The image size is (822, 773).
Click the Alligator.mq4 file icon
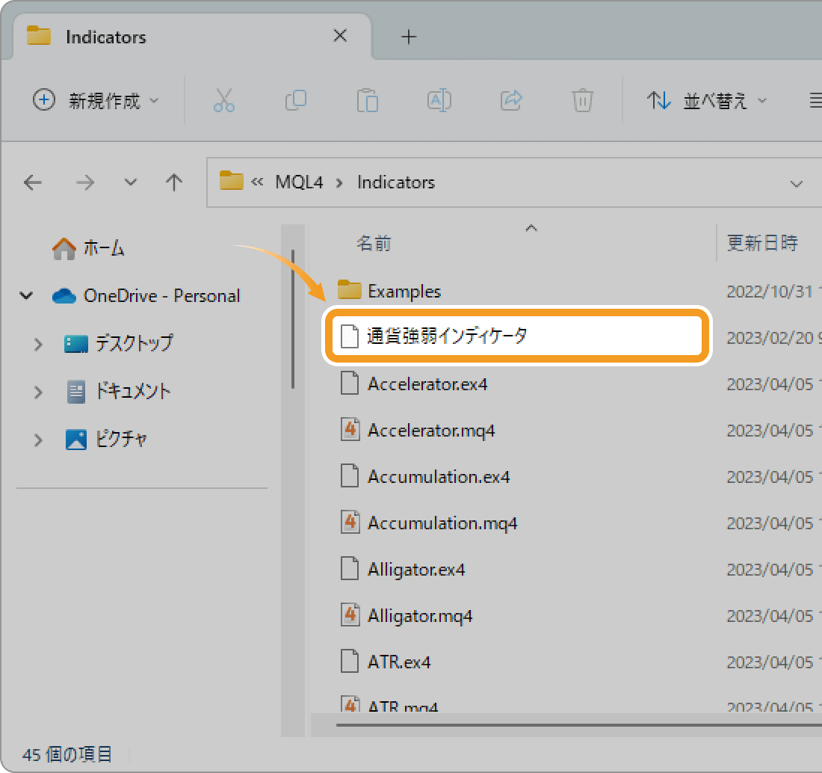pyautogui.click(x=350, y=614)
